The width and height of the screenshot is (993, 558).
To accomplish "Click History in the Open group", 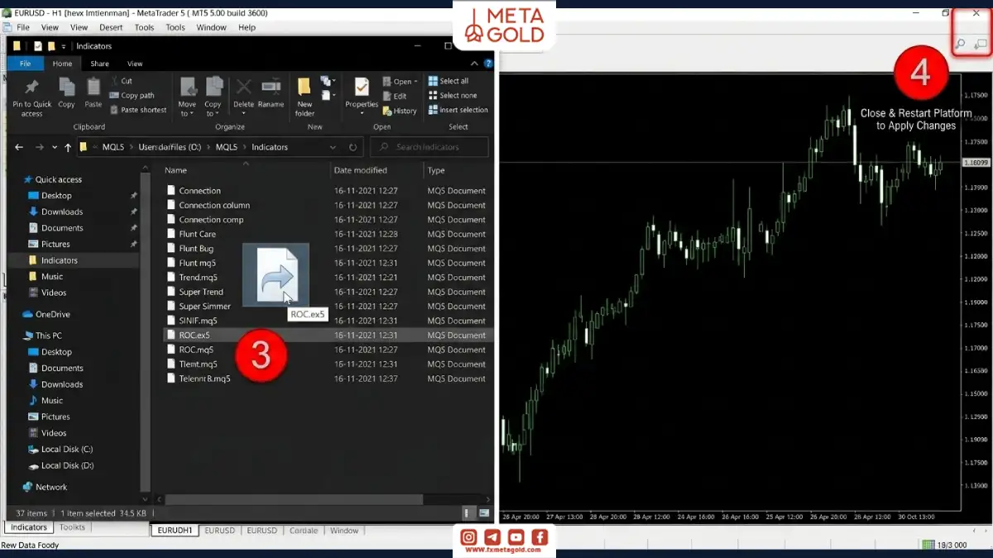I will click(x=400, y=111).
